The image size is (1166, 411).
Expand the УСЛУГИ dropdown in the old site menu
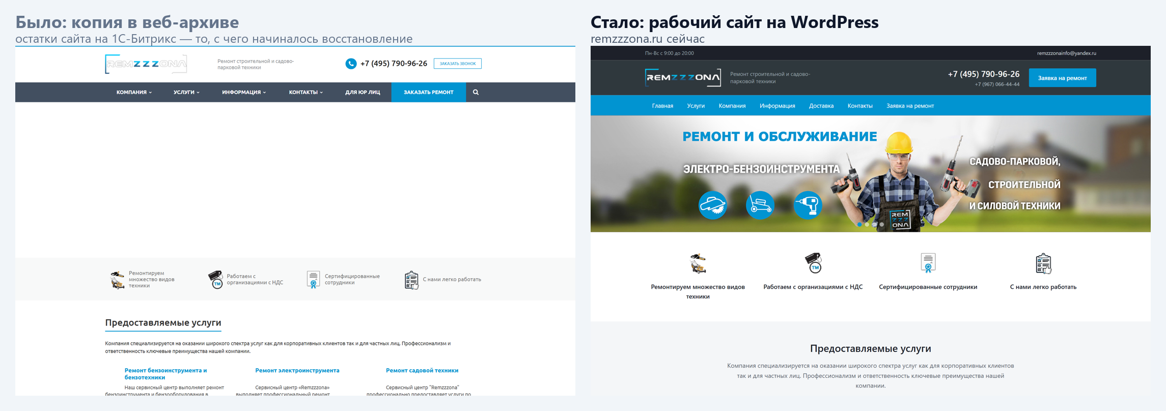point(186,92)
